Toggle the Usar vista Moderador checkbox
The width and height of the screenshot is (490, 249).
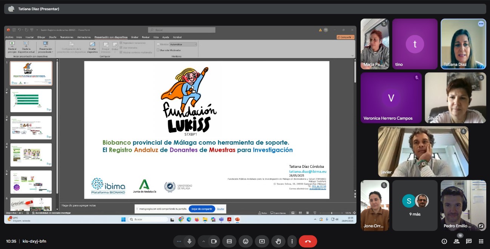pyautogui.click(x=158, y=50)
